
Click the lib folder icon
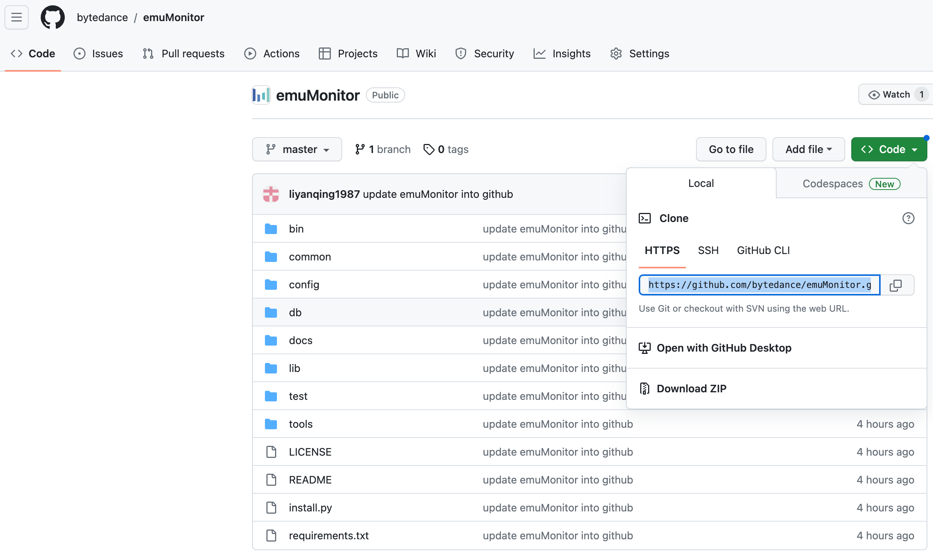point(271,368)
